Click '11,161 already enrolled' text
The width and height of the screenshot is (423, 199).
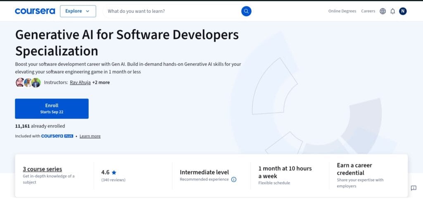tap(40, 126)
